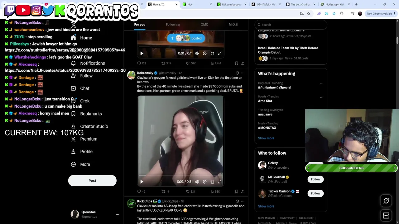Image resolution: width=399 pixels, height=224 pixels.
Task: Share the Kekzensky post
Action: tap(243, 192)
